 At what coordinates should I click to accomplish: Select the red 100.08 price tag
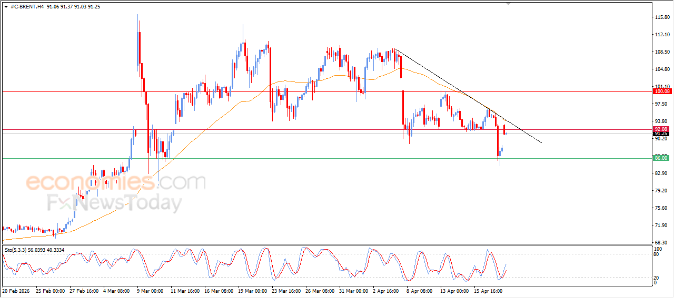pos(660,91)
